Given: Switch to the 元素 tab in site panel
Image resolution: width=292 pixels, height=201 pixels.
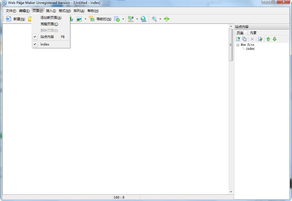Looking at the screenshot, I should [x=253, y=33].
